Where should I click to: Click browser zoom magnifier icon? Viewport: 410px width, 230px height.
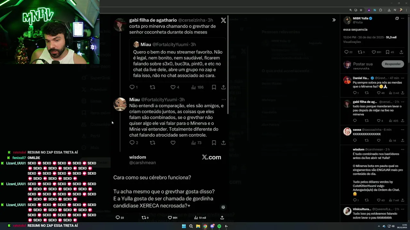pyautogui.click(x=350, y=10)
